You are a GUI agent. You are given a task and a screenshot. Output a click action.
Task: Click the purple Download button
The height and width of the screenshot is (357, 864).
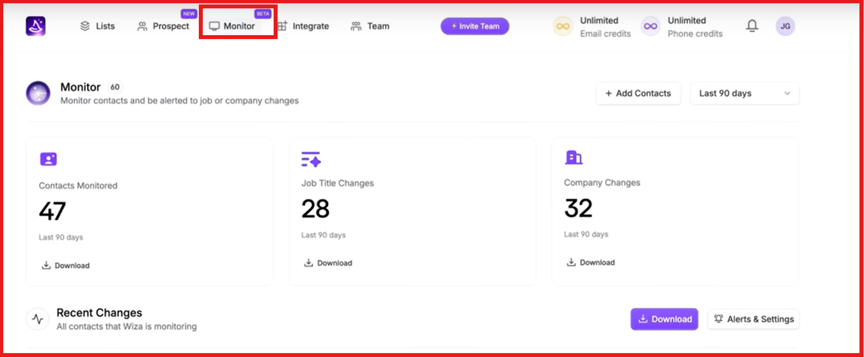tap(664, 319)
